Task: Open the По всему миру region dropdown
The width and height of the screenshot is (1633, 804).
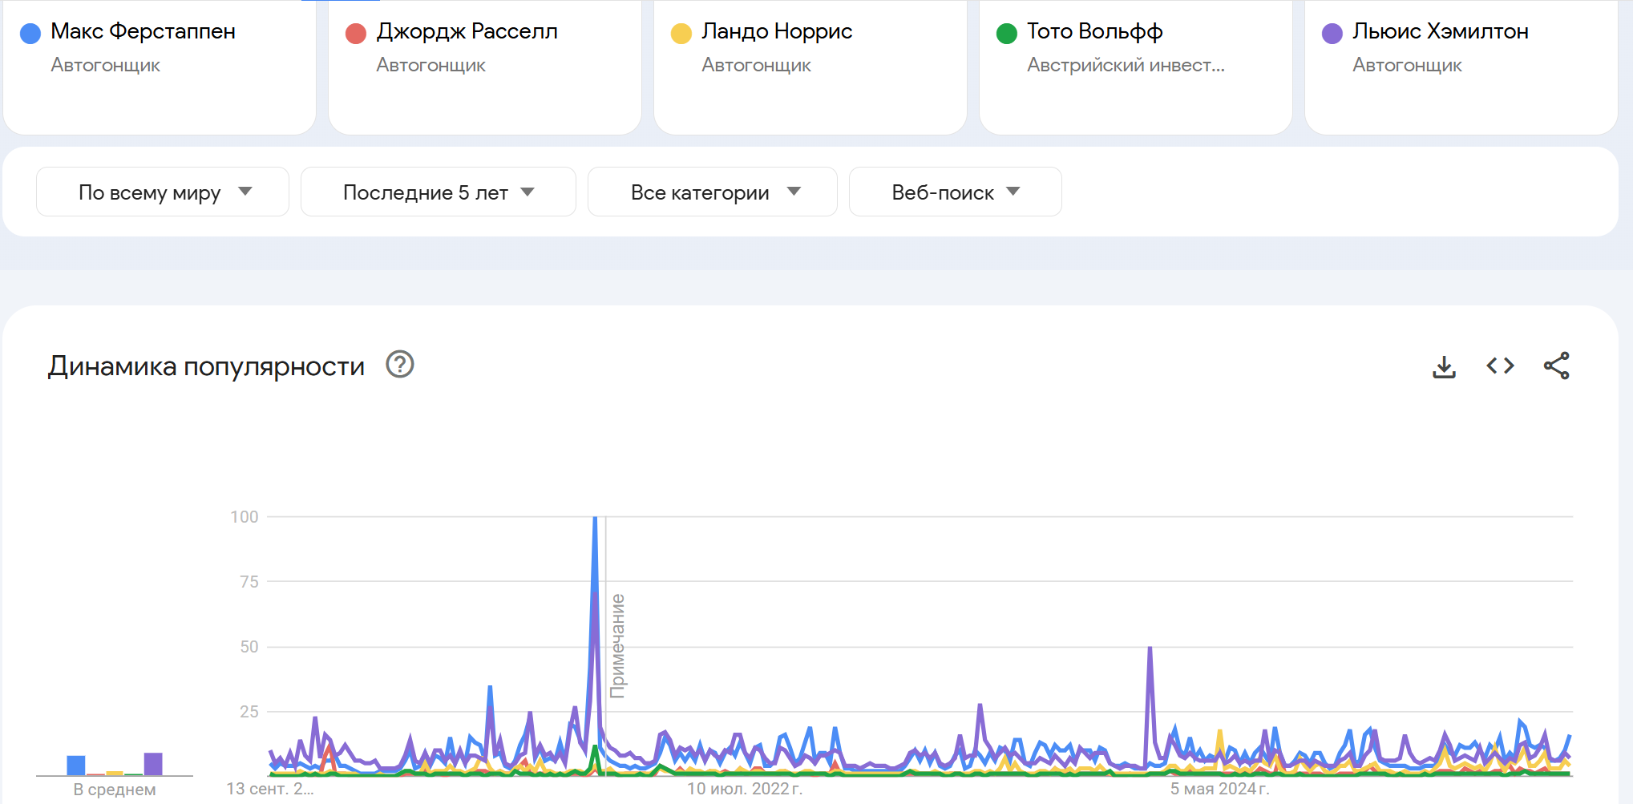Action: (x=163, y=192)
